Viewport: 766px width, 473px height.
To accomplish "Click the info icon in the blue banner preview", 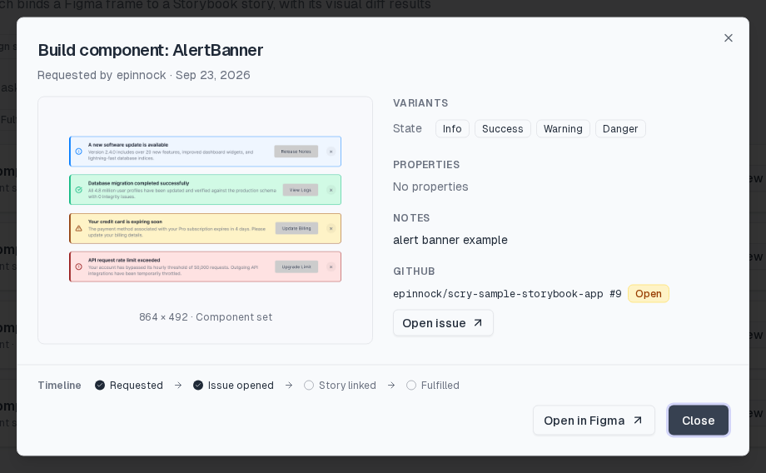I will [78, 152].
